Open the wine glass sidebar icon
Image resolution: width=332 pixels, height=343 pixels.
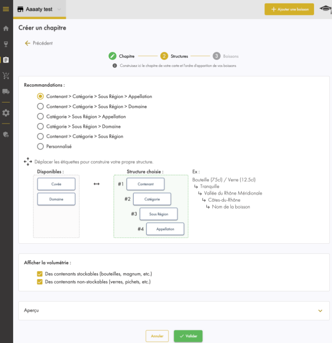coord(6,44)
